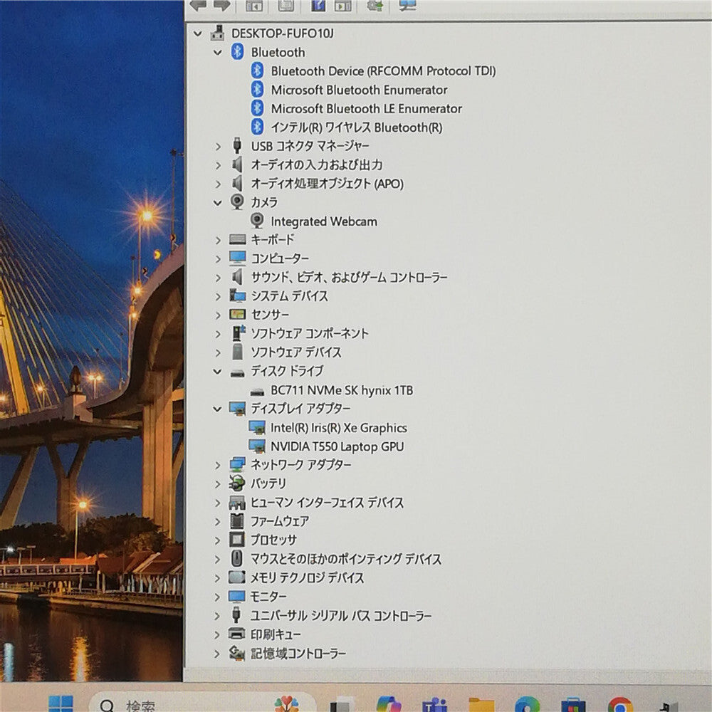Click the BC711 NVMe SK hynix disk icon

pos(258,392)
